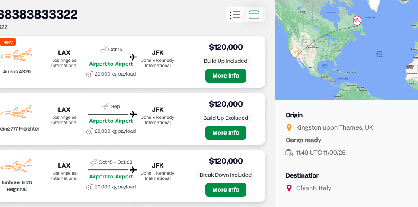
Task: Click the pink Destination location pin
Action: (x=289, y=188)
